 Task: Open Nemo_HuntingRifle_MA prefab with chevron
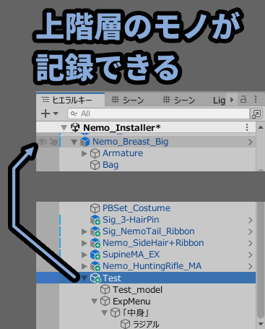point(251,266)
